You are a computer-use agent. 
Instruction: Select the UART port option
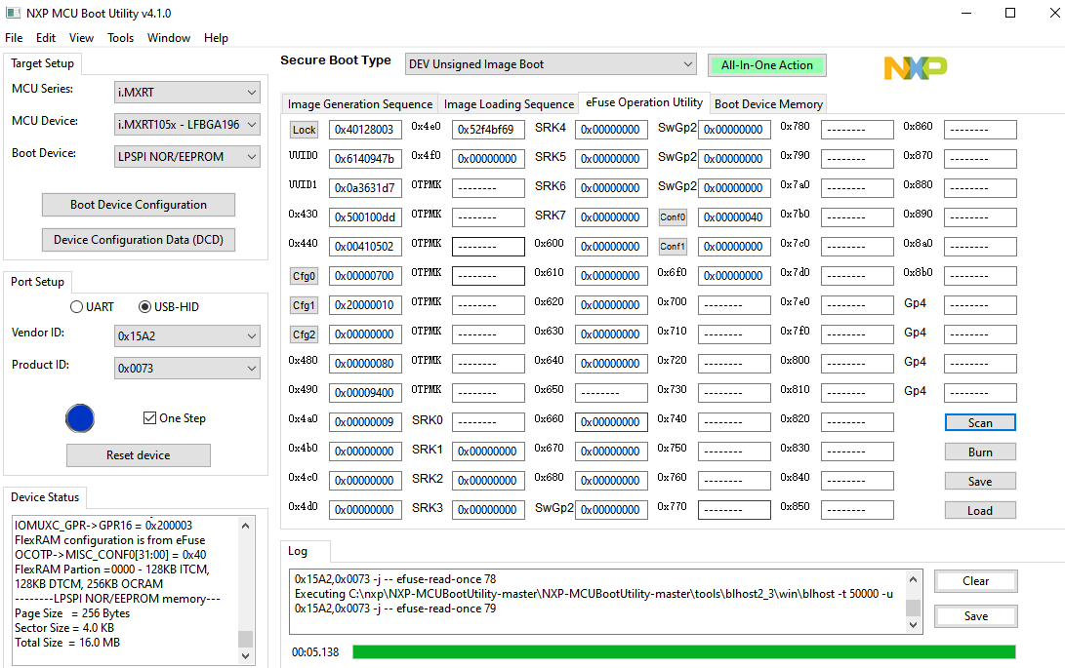tap(76, 306)
